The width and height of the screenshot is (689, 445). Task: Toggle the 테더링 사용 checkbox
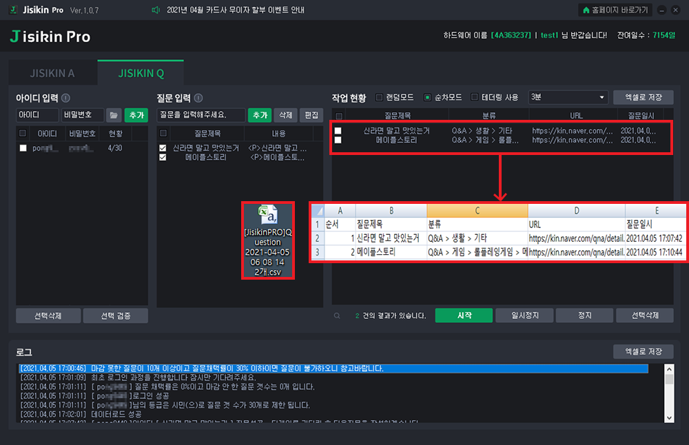coord(475,97)
